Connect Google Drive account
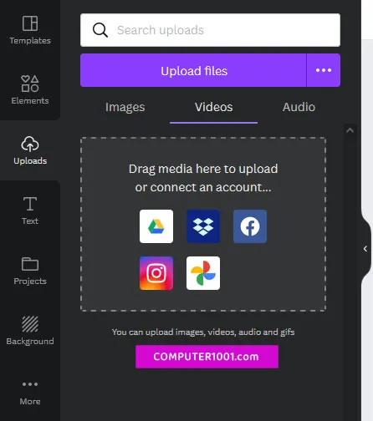The height and width of the screenshot is (421, 373). 156,226
